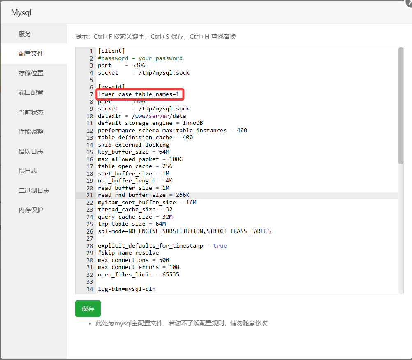412x360 pixels.
Task: Click the green 保存 button
Action: (88, 309)
